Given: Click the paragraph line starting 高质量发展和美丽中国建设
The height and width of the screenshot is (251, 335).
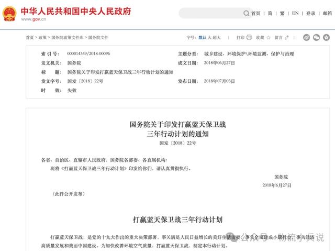Looking at the screenshot, I should pyautogui.click(x=135, y=246).
